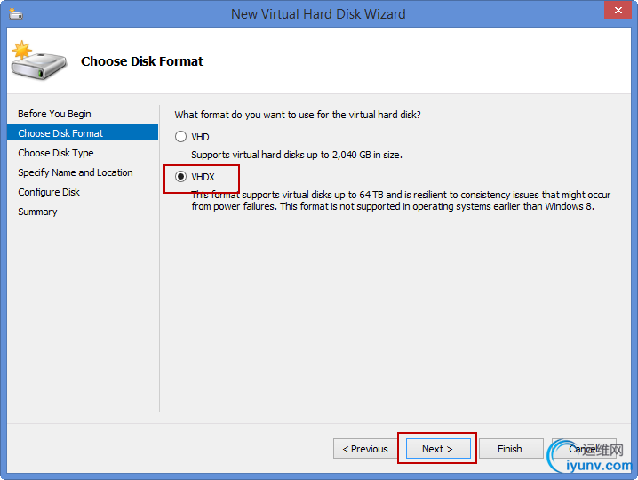Click the Finish button

[509, 449]
